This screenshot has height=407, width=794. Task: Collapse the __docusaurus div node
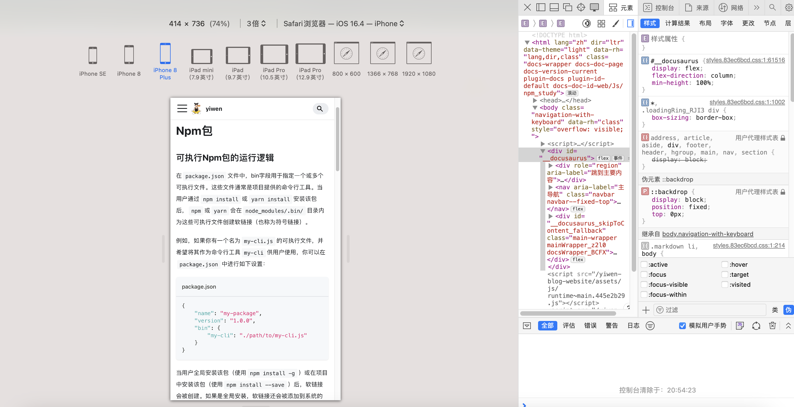[x=543, y=151]
